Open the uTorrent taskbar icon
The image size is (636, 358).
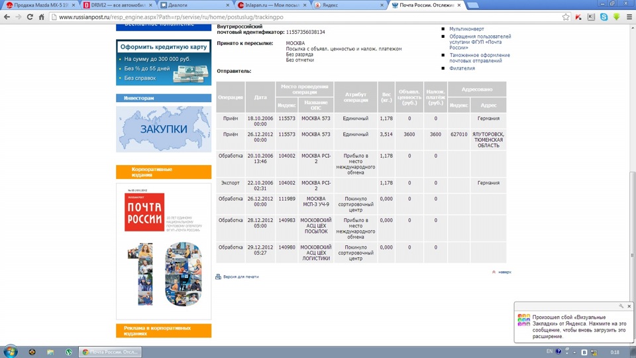(x=68, y=352)
